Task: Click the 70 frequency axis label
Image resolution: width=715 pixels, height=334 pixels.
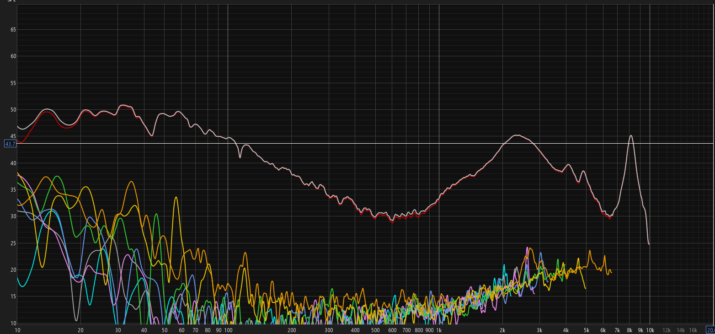Action: [x=195, y=330]
